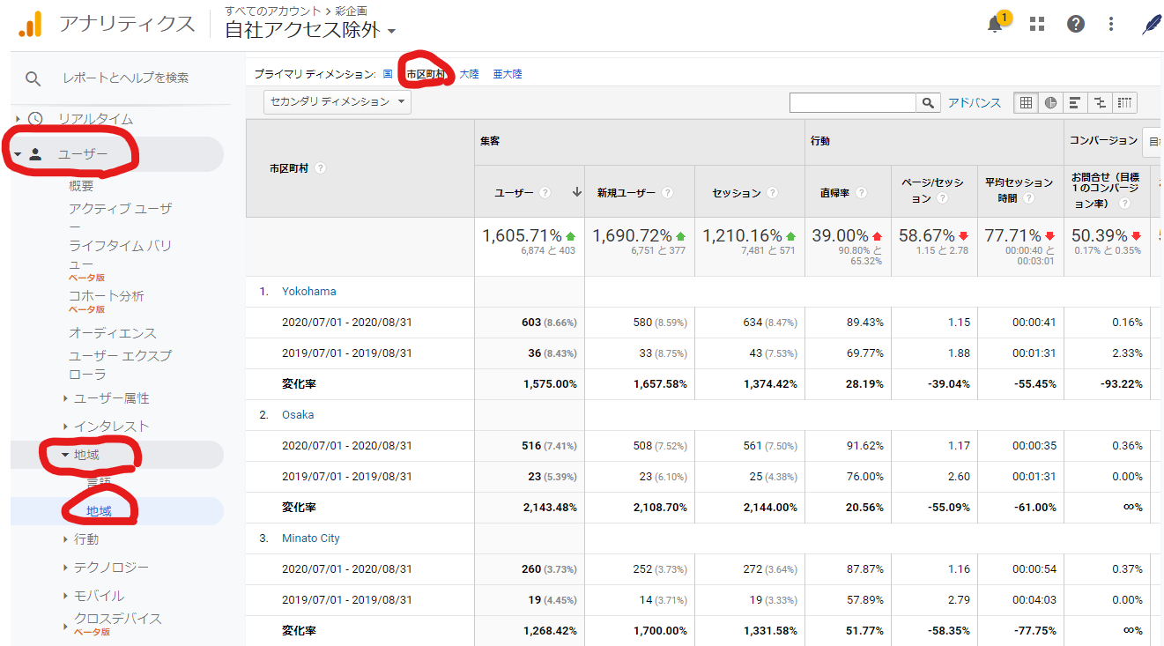This screenshot has height=646, width=1164.
Task: Click the セッション column header
Action: (x=737, y=193)
